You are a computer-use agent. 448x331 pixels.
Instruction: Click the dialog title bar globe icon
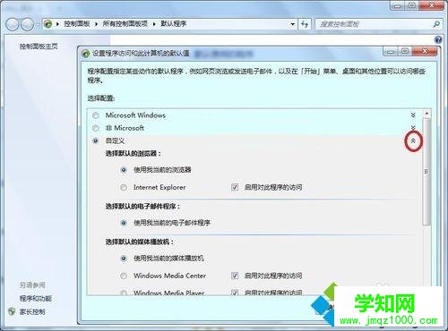tap(86, 54)
